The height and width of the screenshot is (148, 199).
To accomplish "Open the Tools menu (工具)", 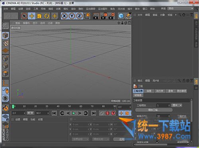I will (36, 9).
